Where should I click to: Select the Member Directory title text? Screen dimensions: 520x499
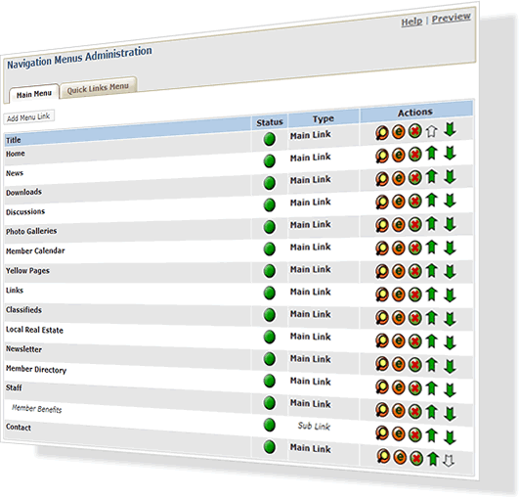point(36,369)
